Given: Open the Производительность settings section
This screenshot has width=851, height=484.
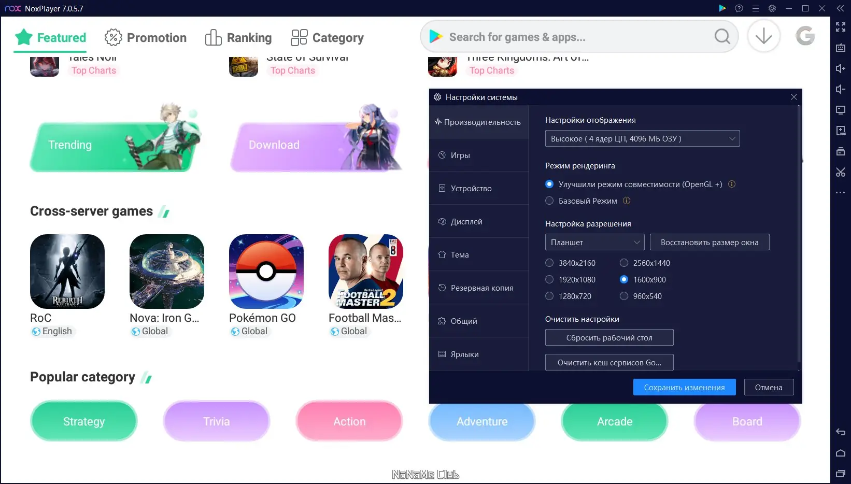Looking at the screenshot, I should pos(479,122).
